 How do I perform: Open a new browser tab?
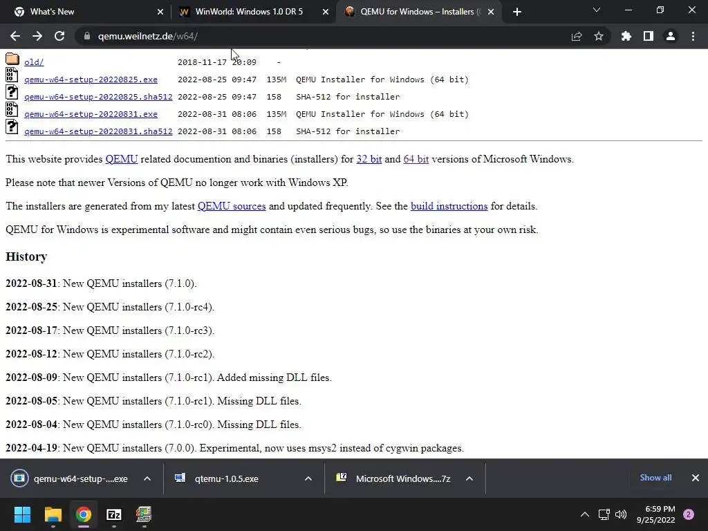point(517,12)
